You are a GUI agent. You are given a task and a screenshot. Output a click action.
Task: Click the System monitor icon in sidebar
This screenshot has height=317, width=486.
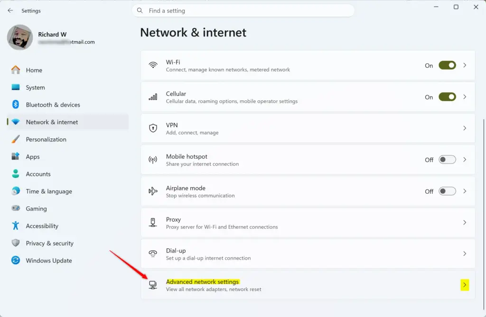pyautogui.click(x=16, y=87)
